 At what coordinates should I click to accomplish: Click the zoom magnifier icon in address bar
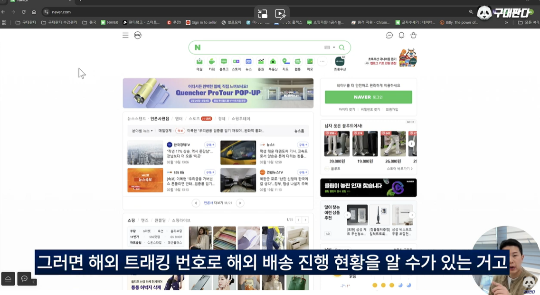click(471, 12)
